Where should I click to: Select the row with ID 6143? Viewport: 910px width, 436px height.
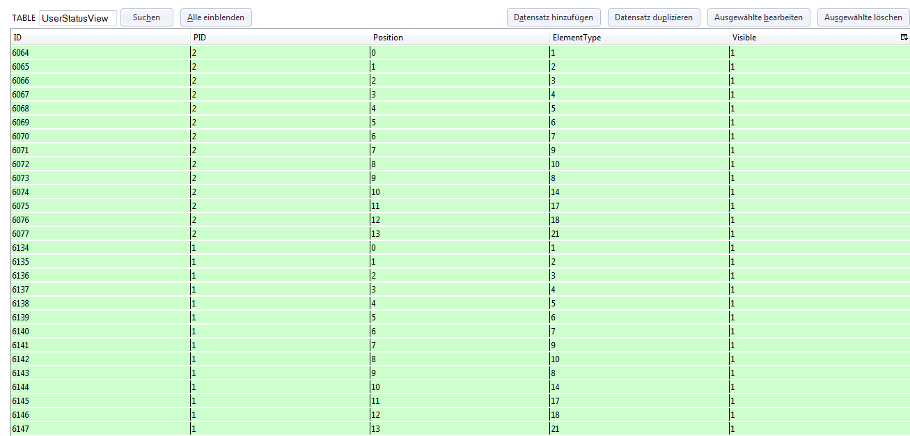[x=460, y=373]
